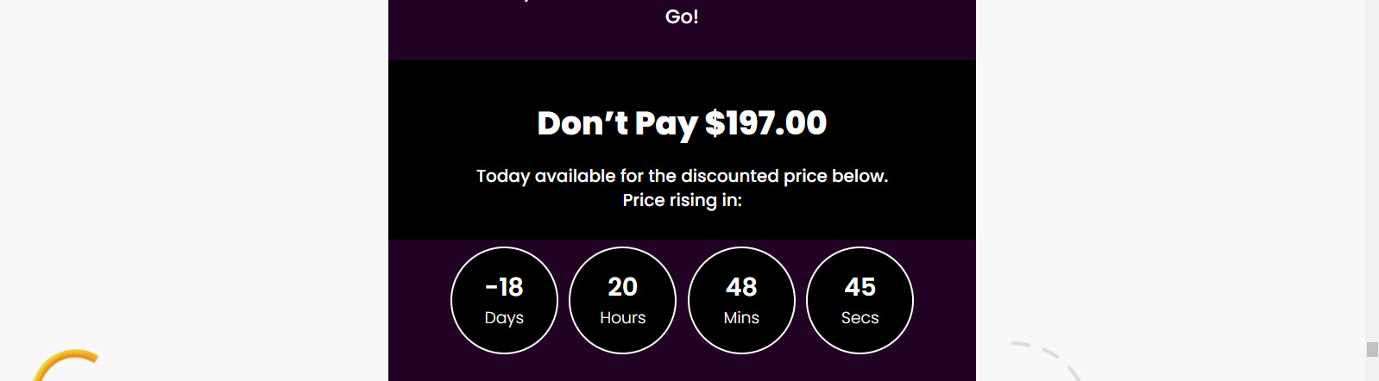Click the yellow arc decoration

(65, 364)
